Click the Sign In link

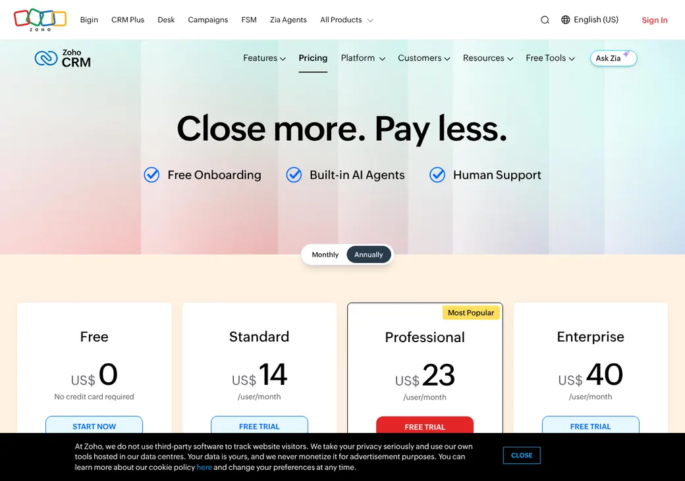coord(655,20)
